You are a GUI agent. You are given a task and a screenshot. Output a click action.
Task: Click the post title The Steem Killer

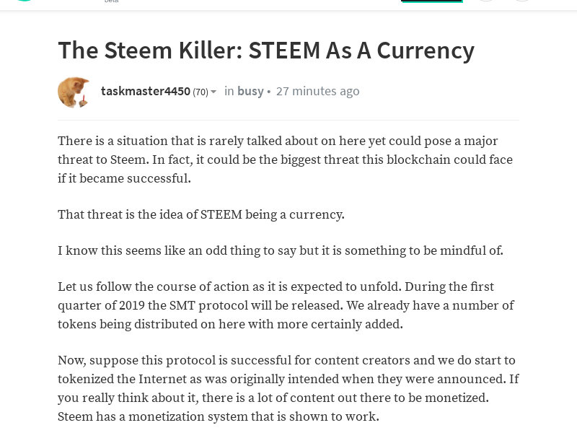tap(266, 50)
